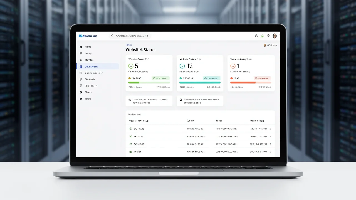The width and height of the screenshot is (356, 200).
Task: Click the blue breadcrumb link above Website Status
Action: [128, 45]
